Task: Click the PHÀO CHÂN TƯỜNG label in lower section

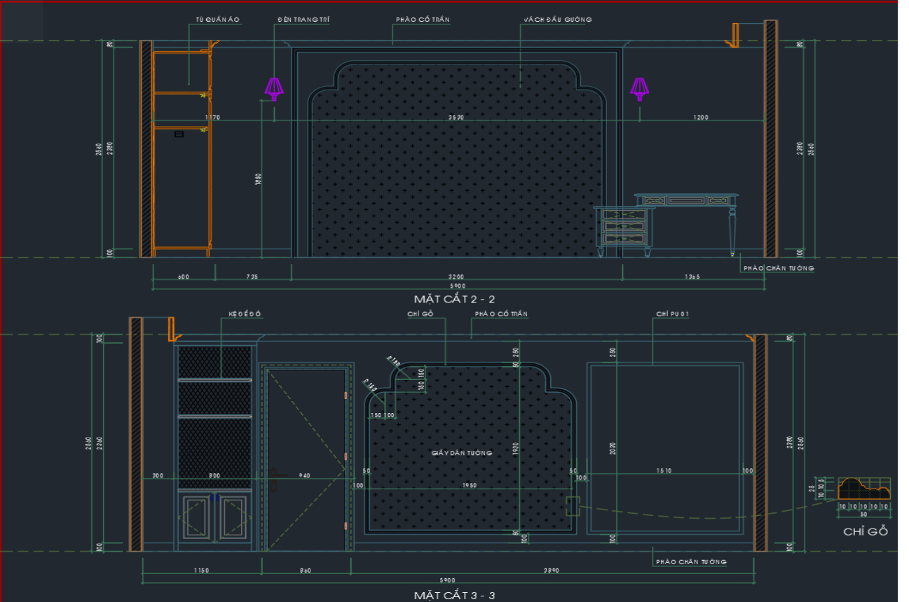Action: (x=692, y=561)
